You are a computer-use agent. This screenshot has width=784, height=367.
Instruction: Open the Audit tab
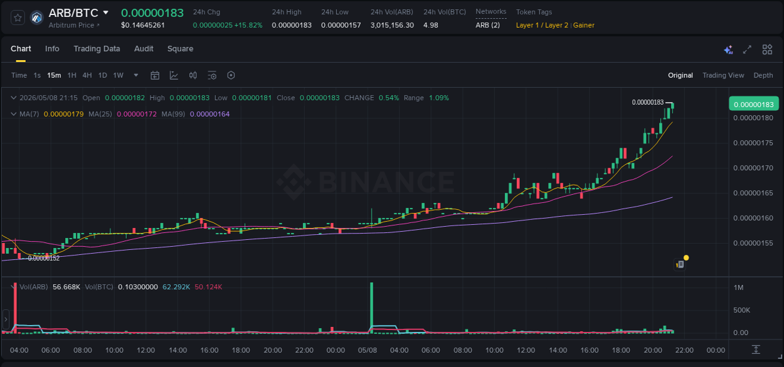[144, 49]
